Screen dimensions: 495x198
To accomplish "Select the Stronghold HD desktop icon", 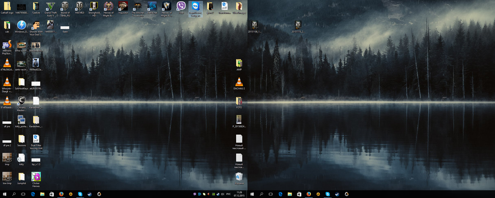I will coord(94,7).
